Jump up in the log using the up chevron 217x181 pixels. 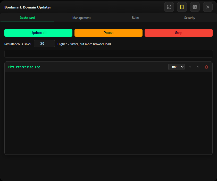click(x=190, y=67)
